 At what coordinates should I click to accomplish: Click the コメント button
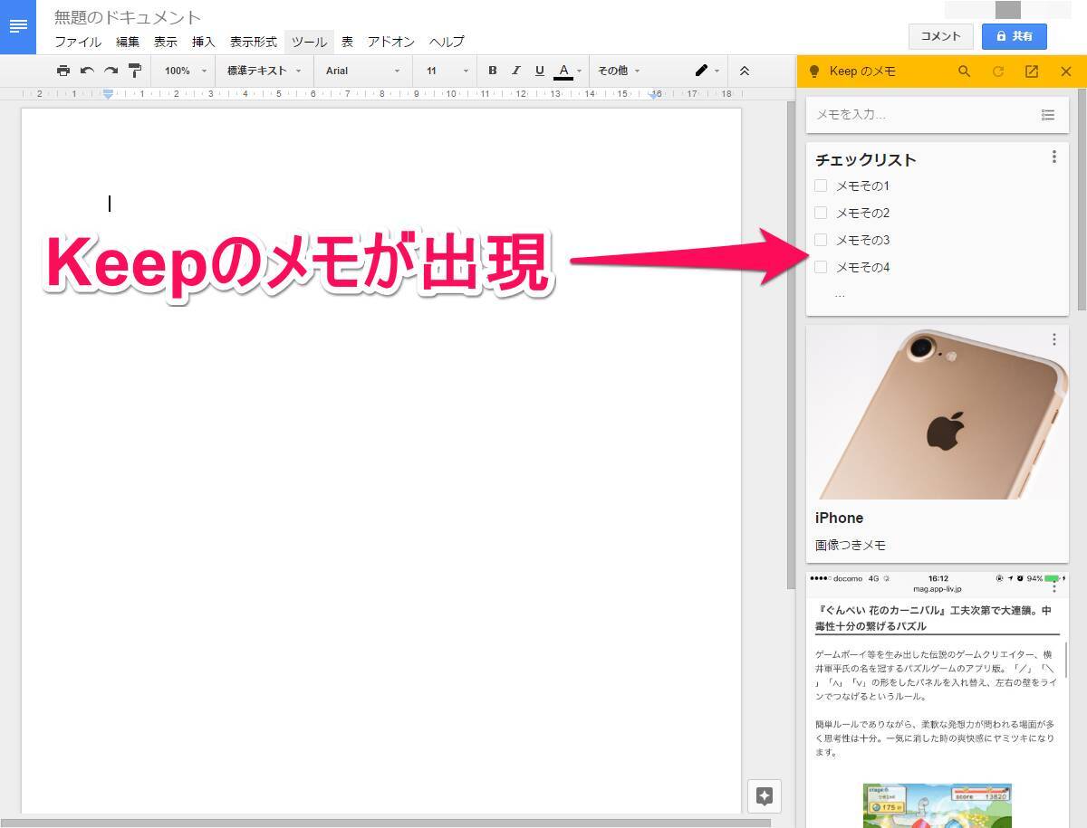940,36
